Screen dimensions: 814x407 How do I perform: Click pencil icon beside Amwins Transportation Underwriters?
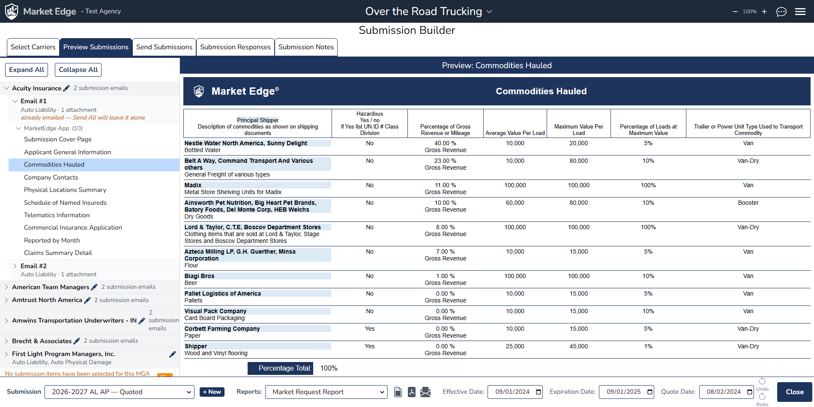click(x=142, y=321)
